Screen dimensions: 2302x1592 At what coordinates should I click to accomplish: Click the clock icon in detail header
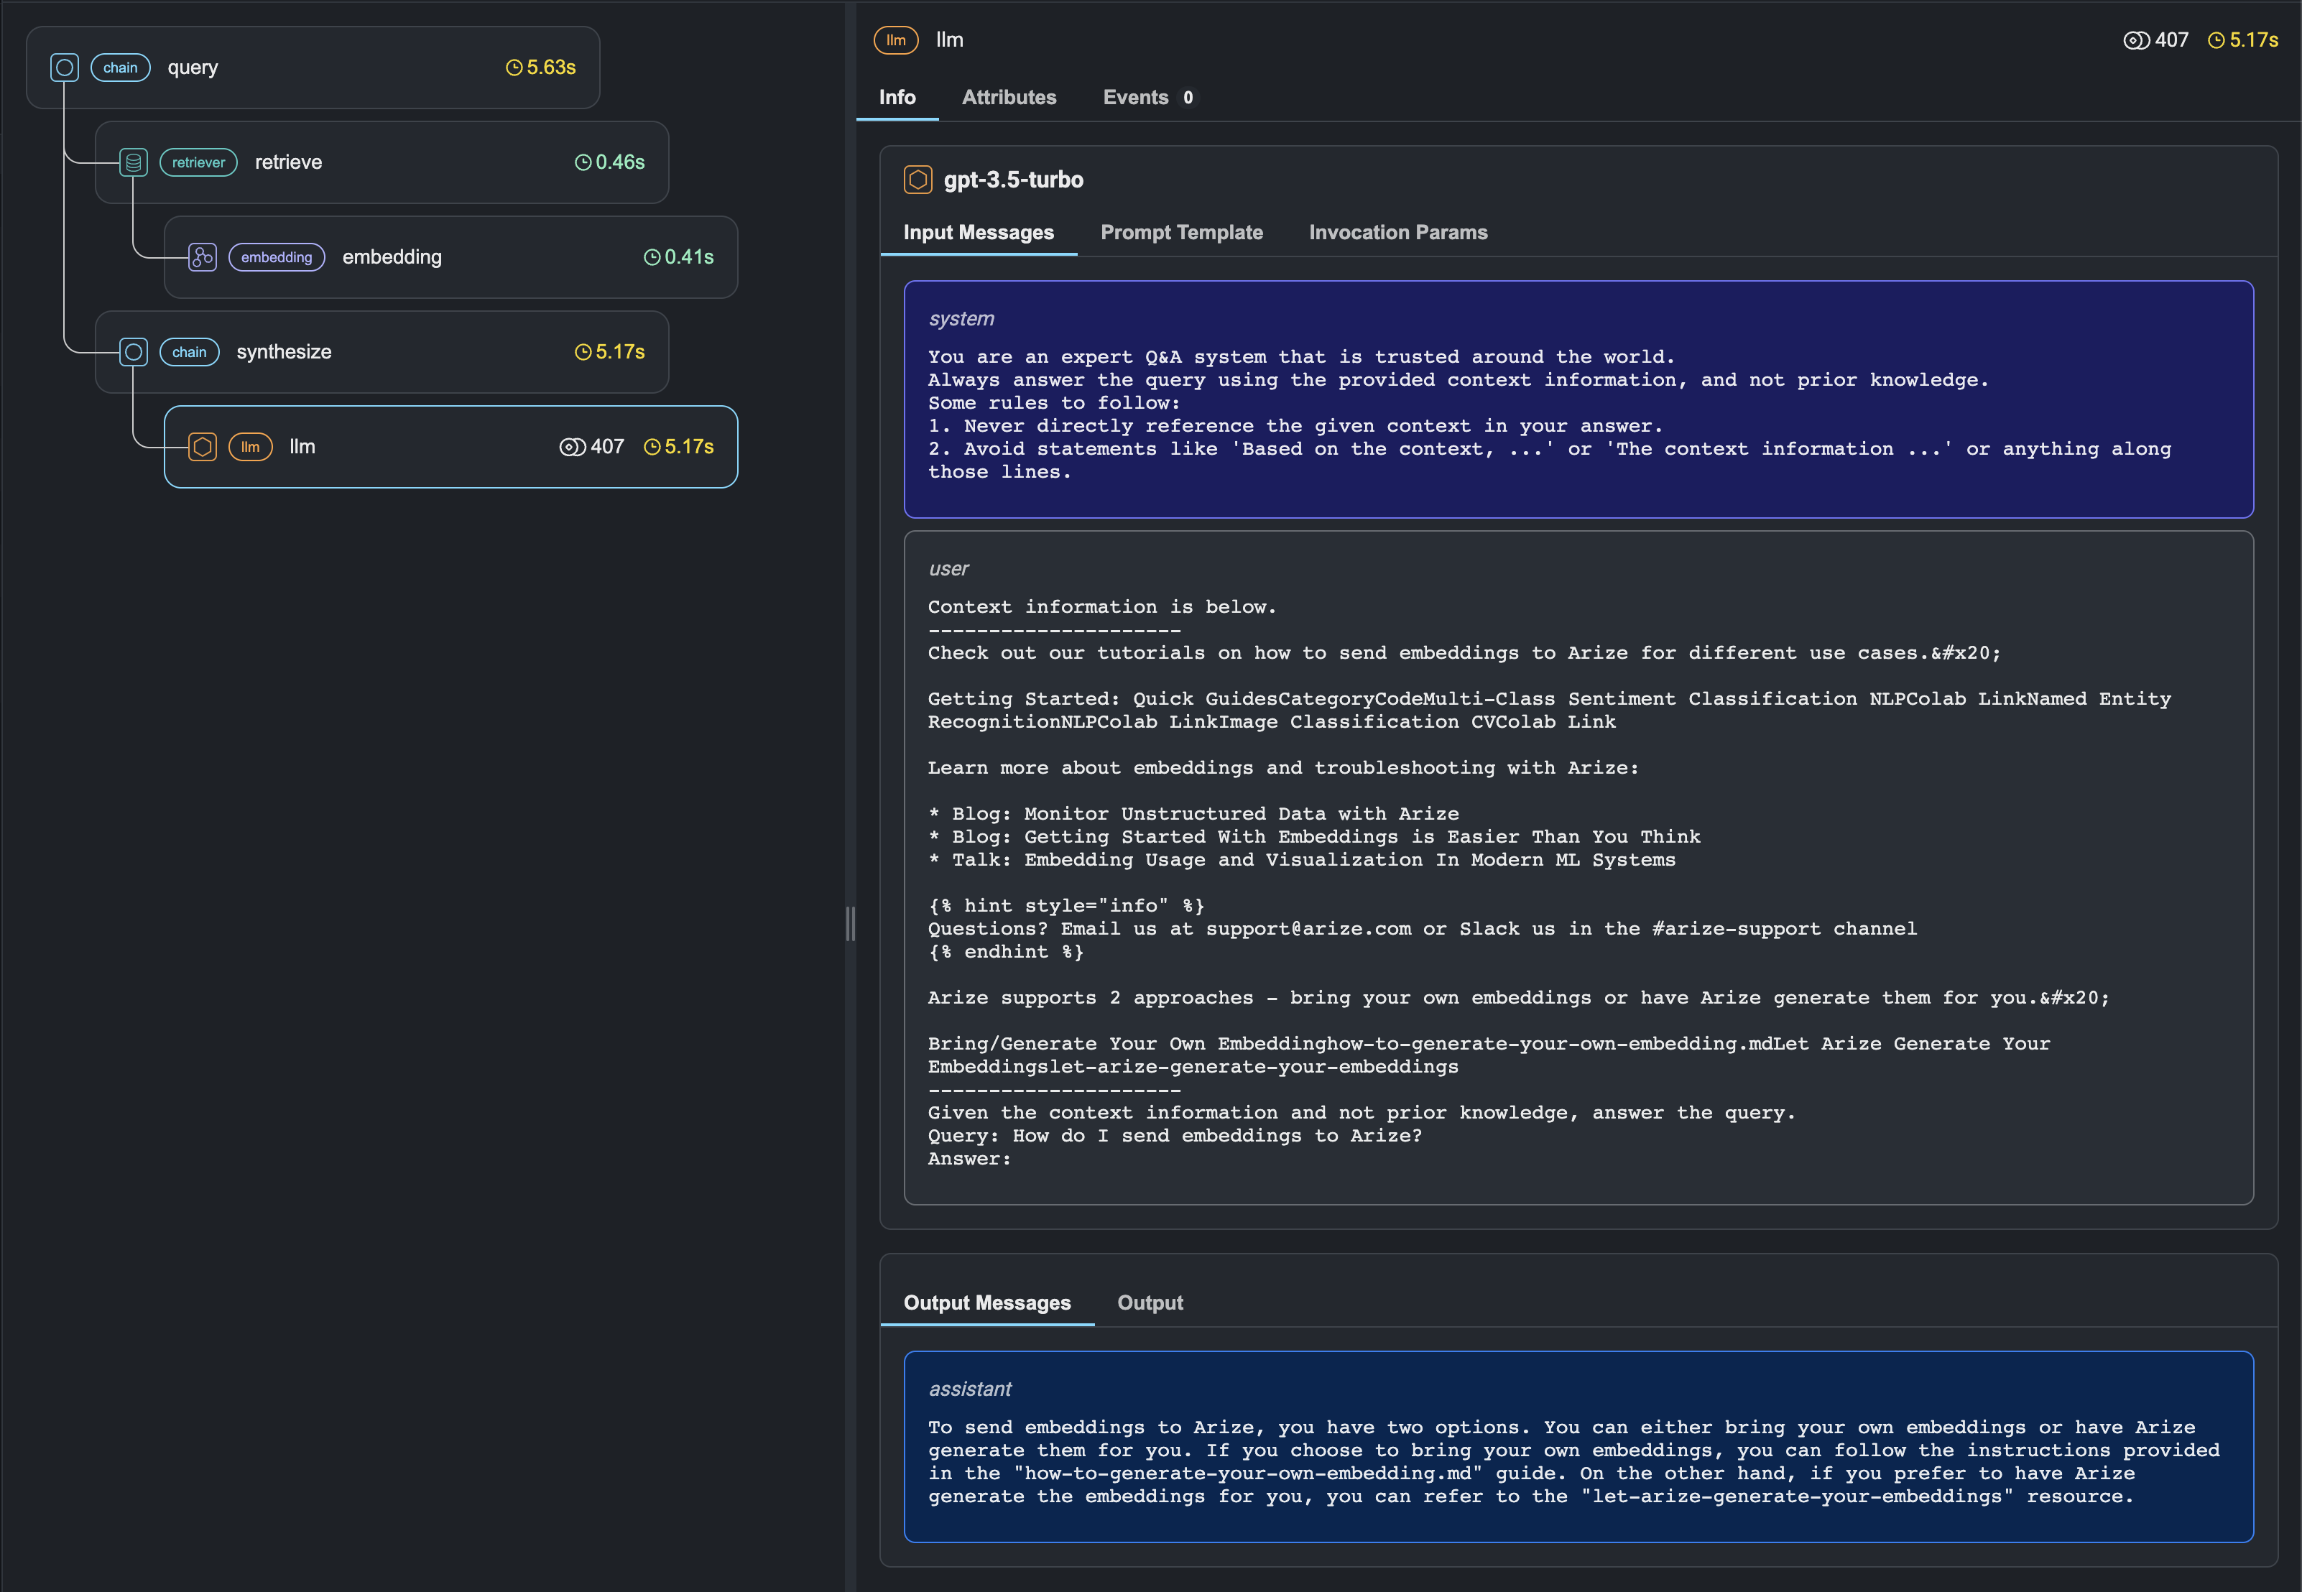click(2217, 40)
